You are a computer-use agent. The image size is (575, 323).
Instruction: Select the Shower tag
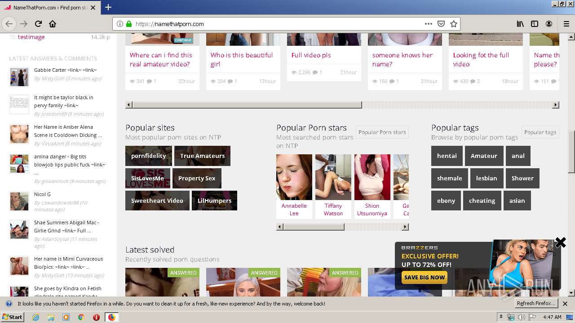point(522,178)
